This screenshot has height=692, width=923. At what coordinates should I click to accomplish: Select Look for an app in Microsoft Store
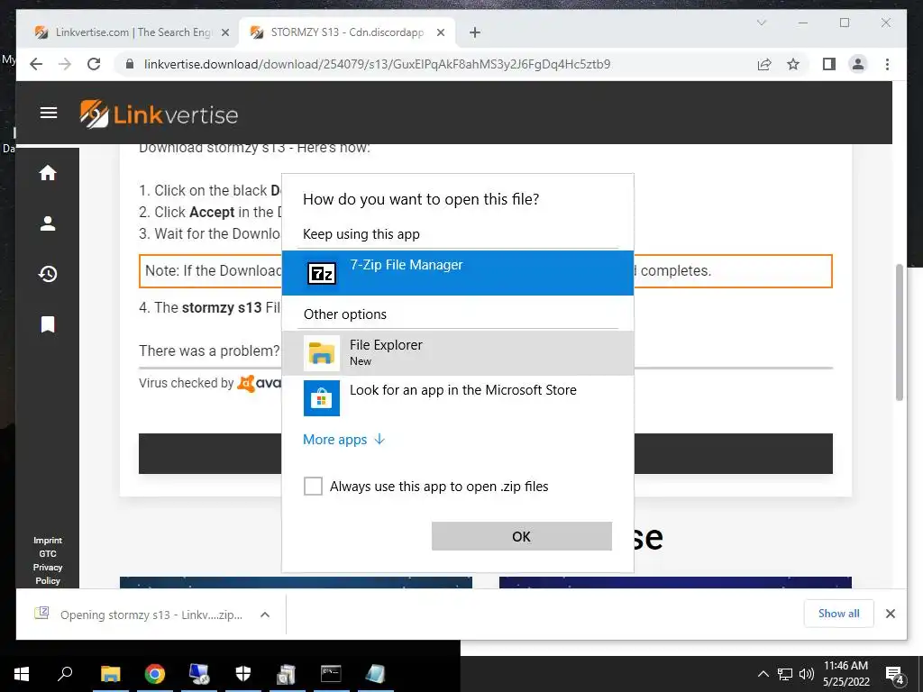click(457, 397)
